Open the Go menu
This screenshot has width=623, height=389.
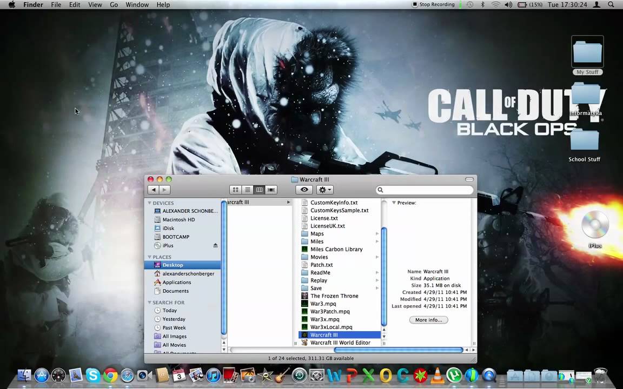[x=114, y=5]
